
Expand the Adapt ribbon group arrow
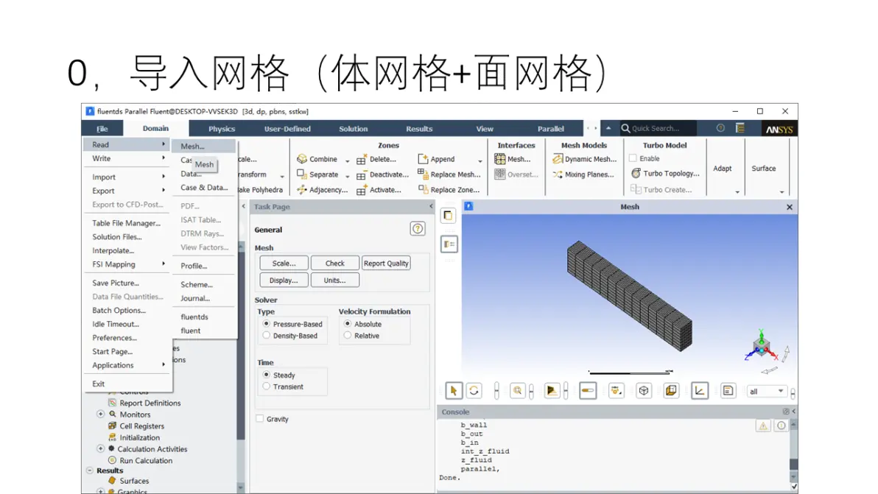(x=737, y=192)
